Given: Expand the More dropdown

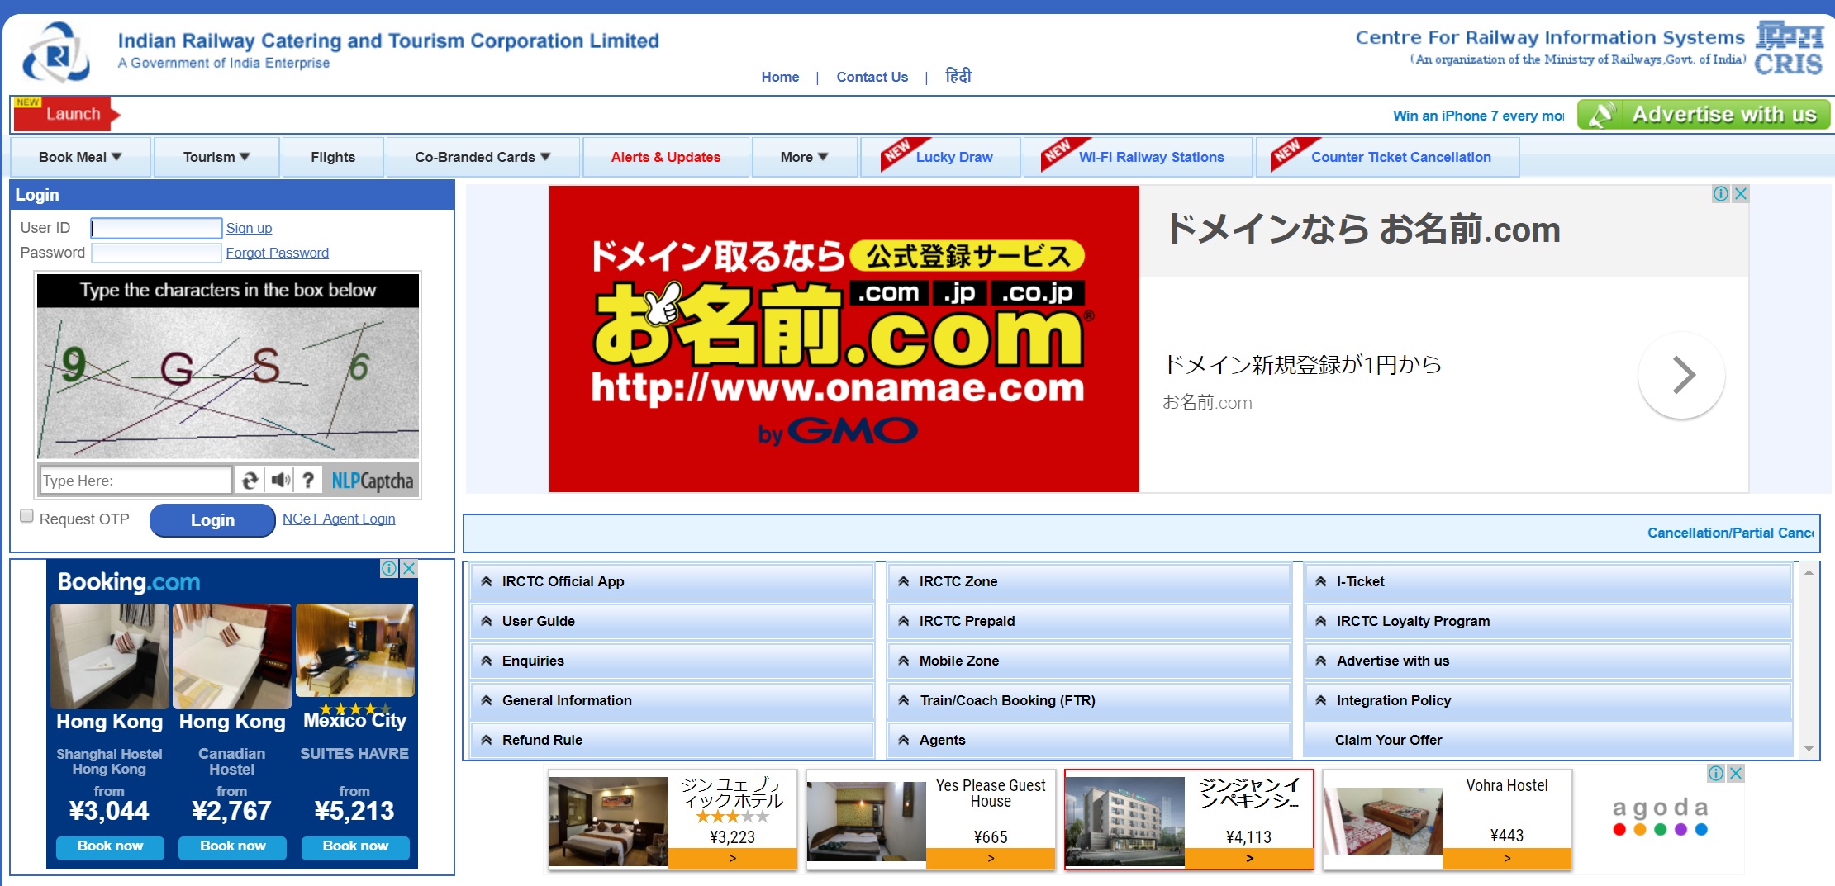Looking at the screenshot, I should pos(804,157).
